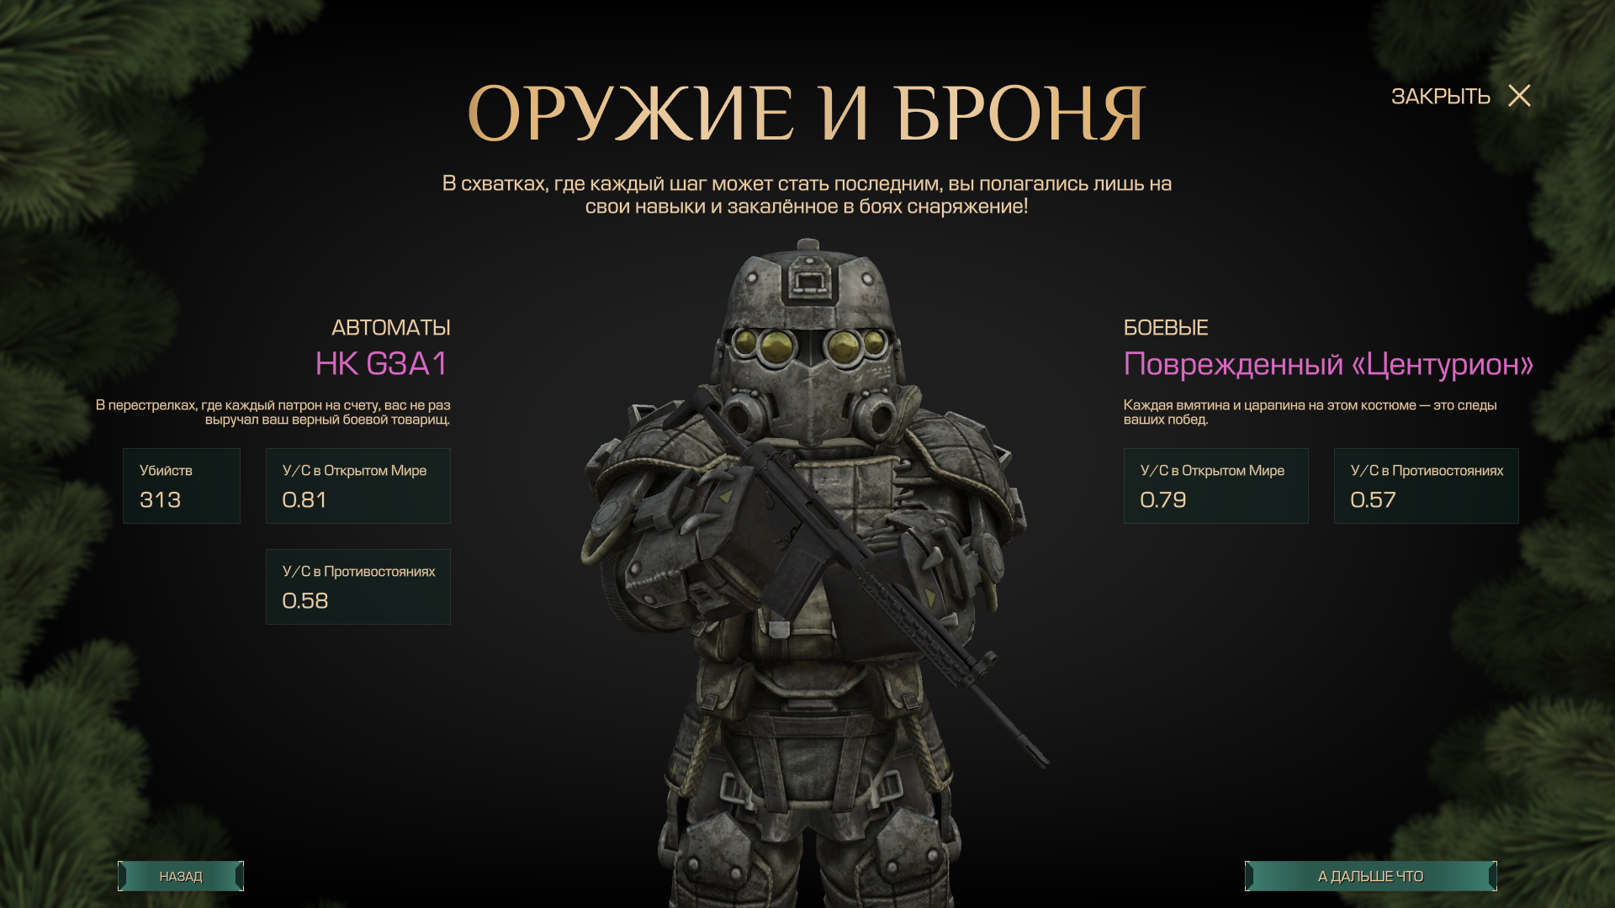Screen dimensions: 1615x908
Task: Select the HK G3A1 weapon name
Action: pos(382,364)
